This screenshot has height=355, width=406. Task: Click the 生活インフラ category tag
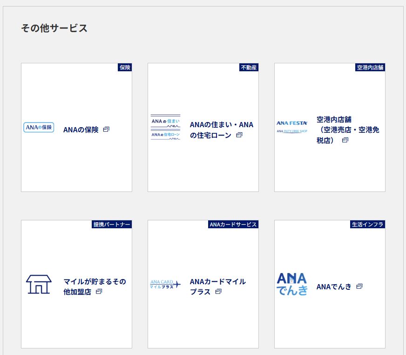coord(367,225)
